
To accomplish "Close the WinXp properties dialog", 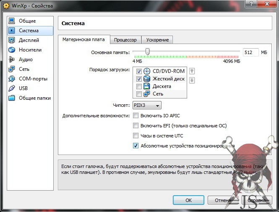I will 267,3.
